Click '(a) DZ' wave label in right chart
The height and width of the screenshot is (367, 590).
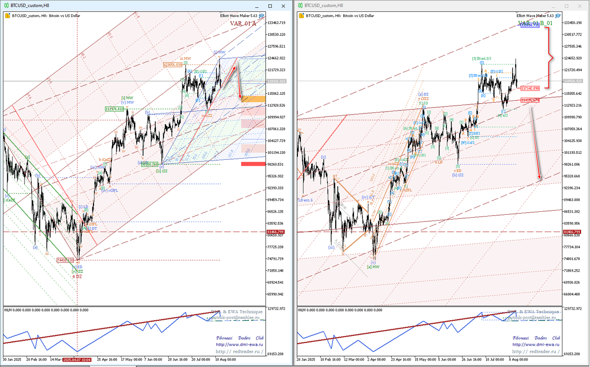pos(423,94)
